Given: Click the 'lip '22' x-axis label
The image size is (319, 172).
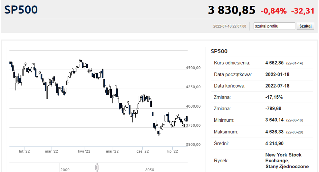Looking at the screenshot, I should click(x=172, y=151).
